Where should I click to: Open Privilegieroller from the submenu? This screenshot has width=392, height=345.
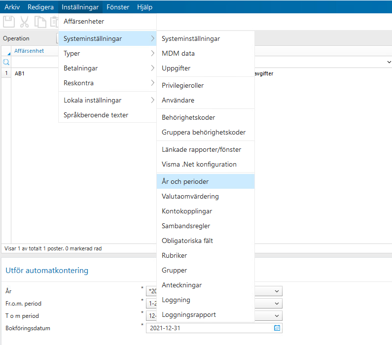[x=206, y=85]
